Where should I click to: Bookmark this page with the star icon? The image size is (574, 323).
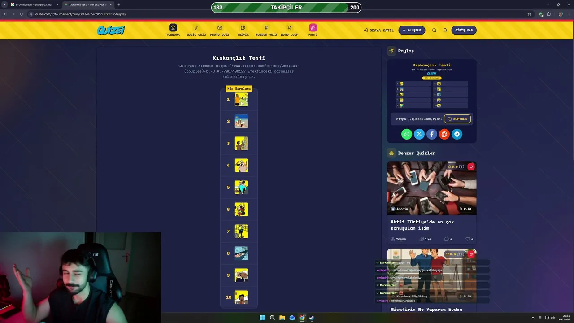pos(529,14)
